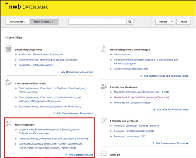
Task: Click the list icon beside Glossare
Action: tap(104, 154)
